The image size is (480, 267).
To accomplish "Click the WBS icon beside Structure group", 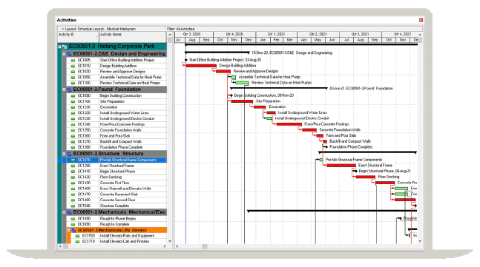I will coord(69,154).
